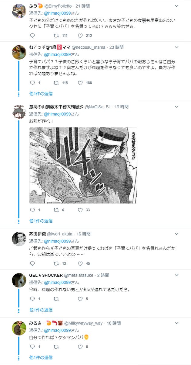
Task: Open dropdown arrow on @EimyFolletto tweet
Action: tap(177, 6)
